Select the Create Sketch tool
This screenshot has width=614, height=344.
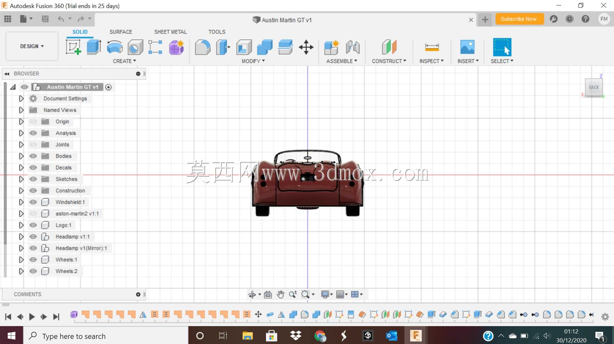[73, 47]
